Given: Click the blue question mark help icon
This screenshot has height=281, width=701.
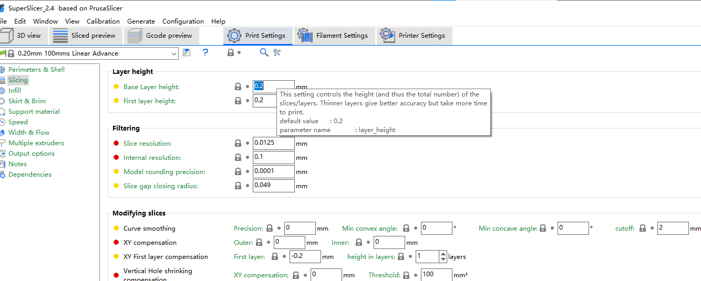Looking at the screenshot, I should point(205,52).
